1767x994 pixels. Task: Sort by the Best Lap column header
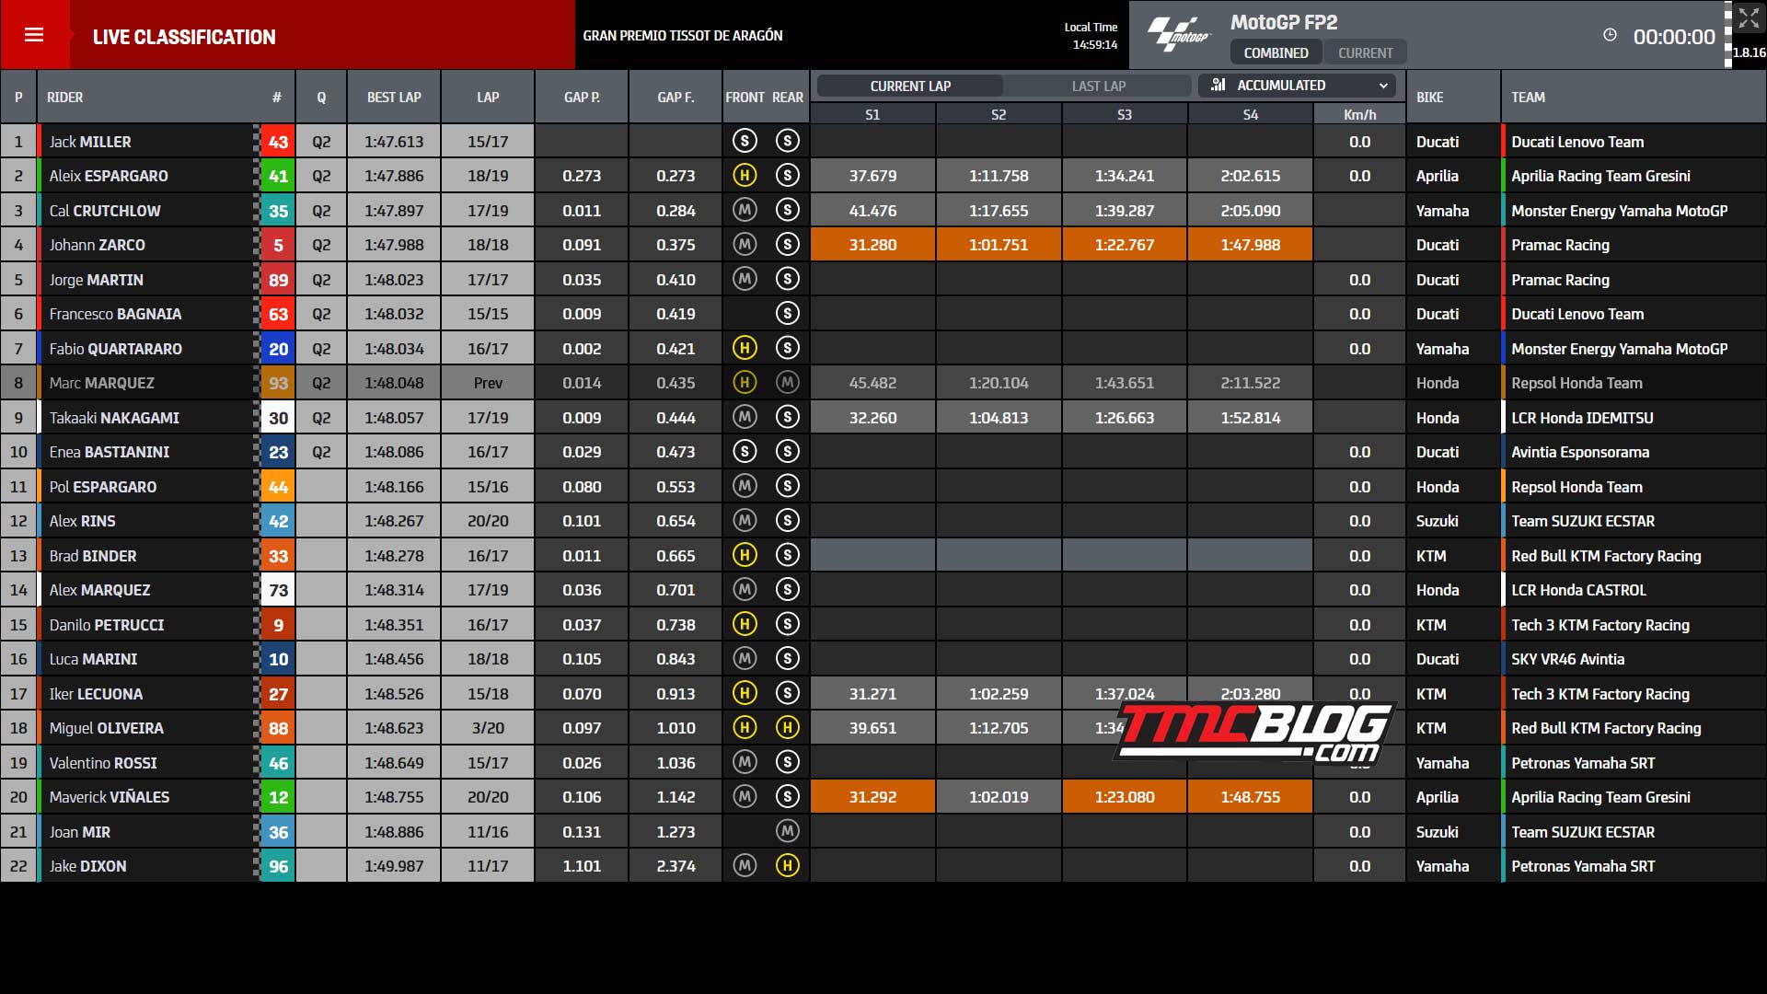[x=394, y=97]
